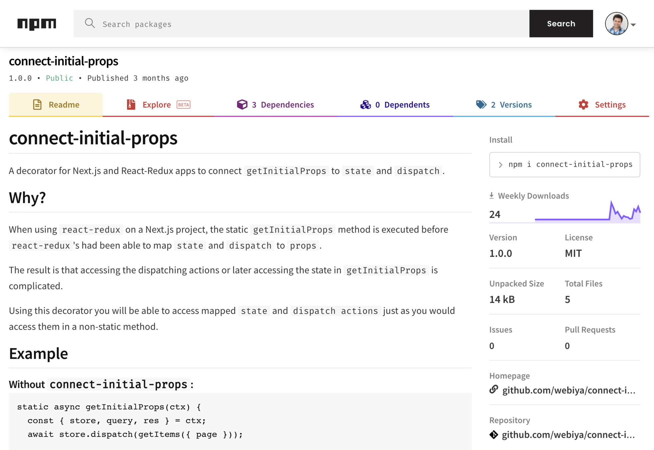This screenshot has height=450, width=654.
Task: Click the Homepage chain link icon
Action: (494, 389)
